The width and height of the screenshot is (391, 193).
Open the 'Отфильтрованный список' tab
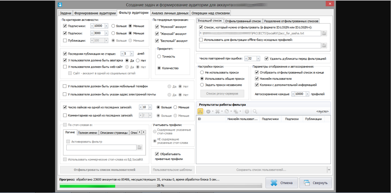243,21
